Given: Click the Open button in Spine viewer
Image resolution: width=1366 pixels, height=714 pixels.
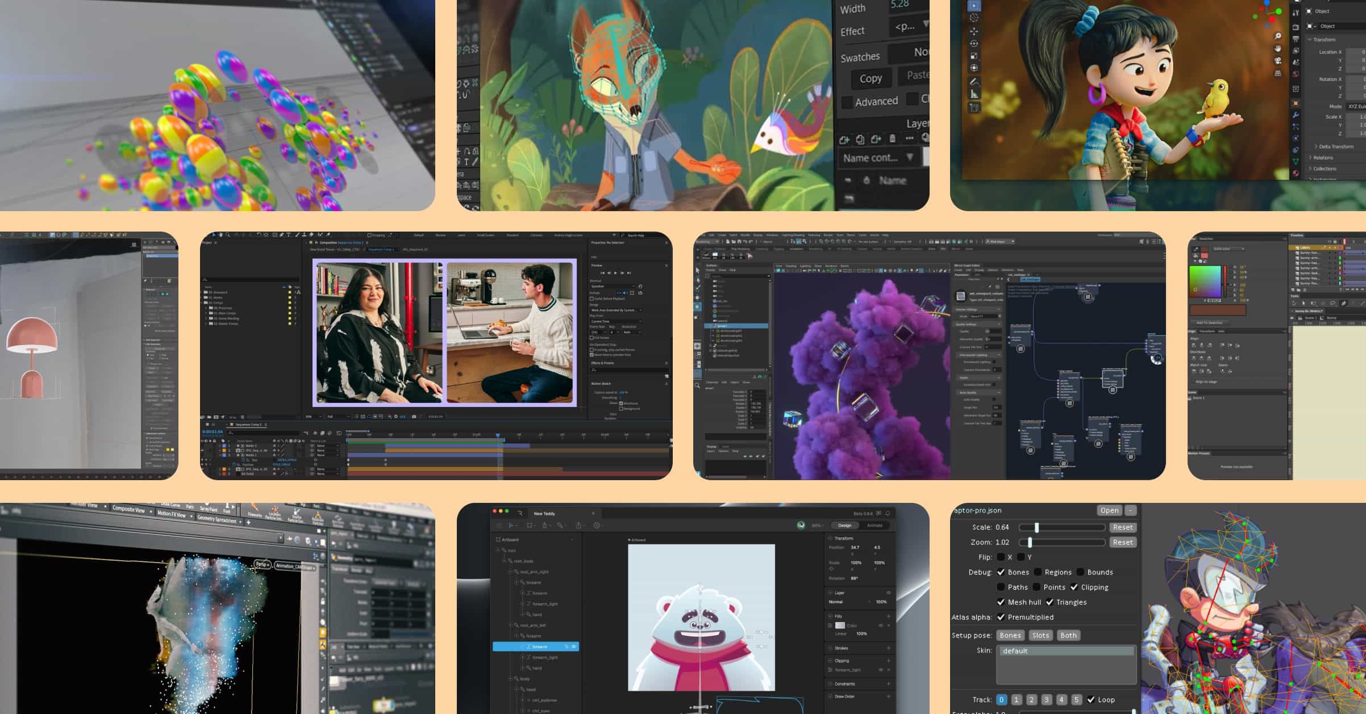Looking at the screenshot, I should (1109, 510).
